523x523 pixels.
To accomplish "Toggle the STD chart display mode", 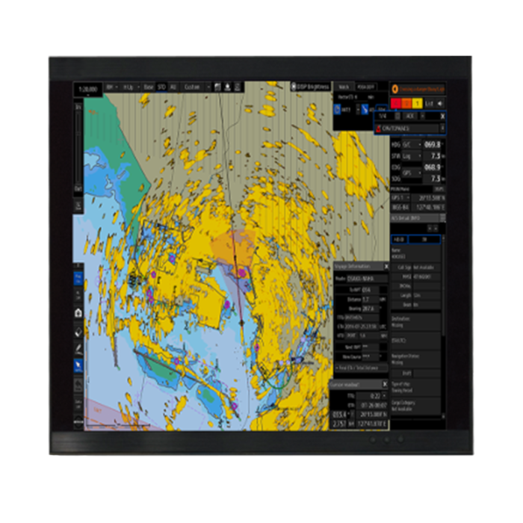I will (161, 87).
